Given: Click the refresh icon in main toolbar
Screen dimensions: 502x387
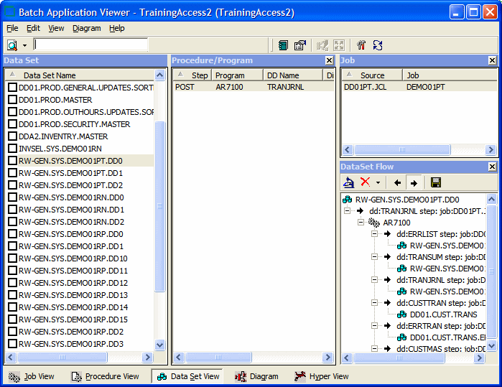Looking at the screenshot, I should pyautogui.click(x=377, y=45).
